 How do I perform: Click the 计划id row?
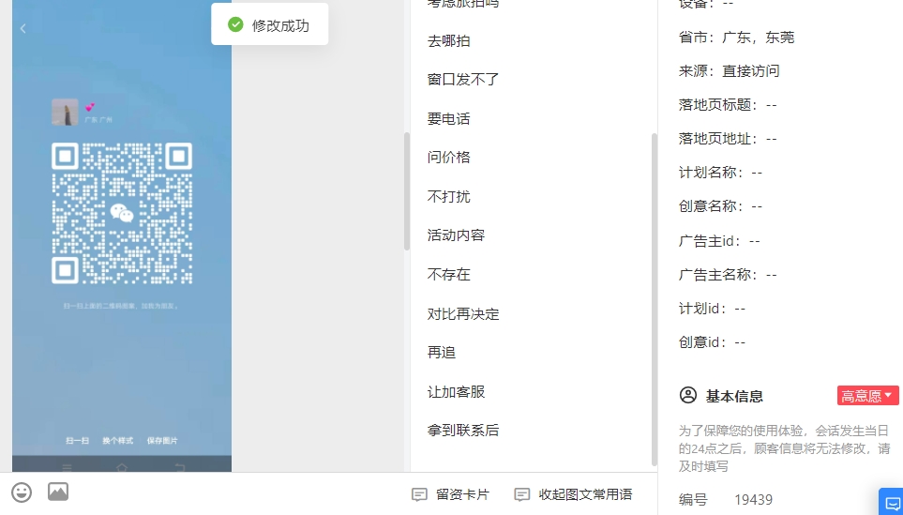[712, 309]
